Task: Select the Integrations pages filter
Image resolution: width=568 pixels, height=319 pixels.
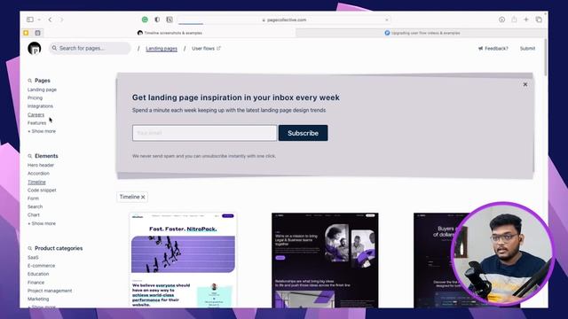Action: [40, 106]
